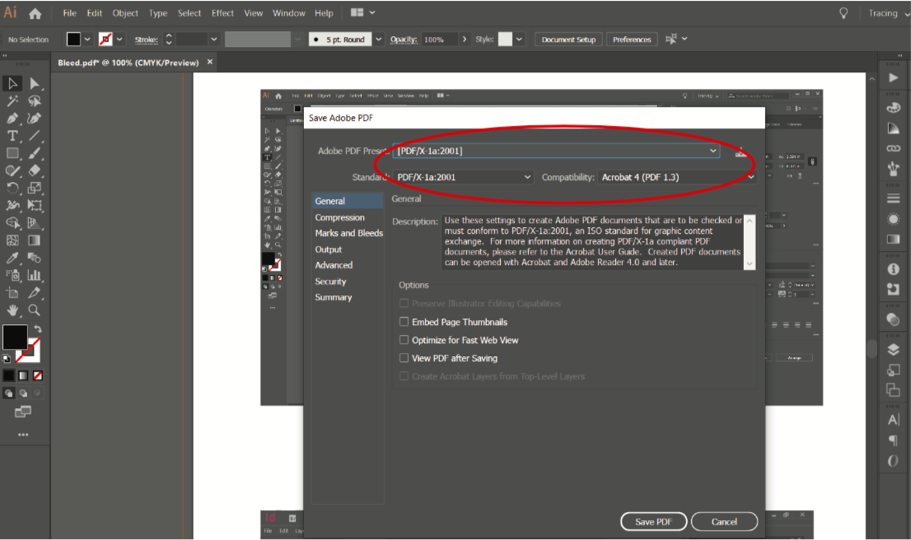911x540 pixels.
Task: Click the Home icon next to Ai logo
Action: coord(35,13)
